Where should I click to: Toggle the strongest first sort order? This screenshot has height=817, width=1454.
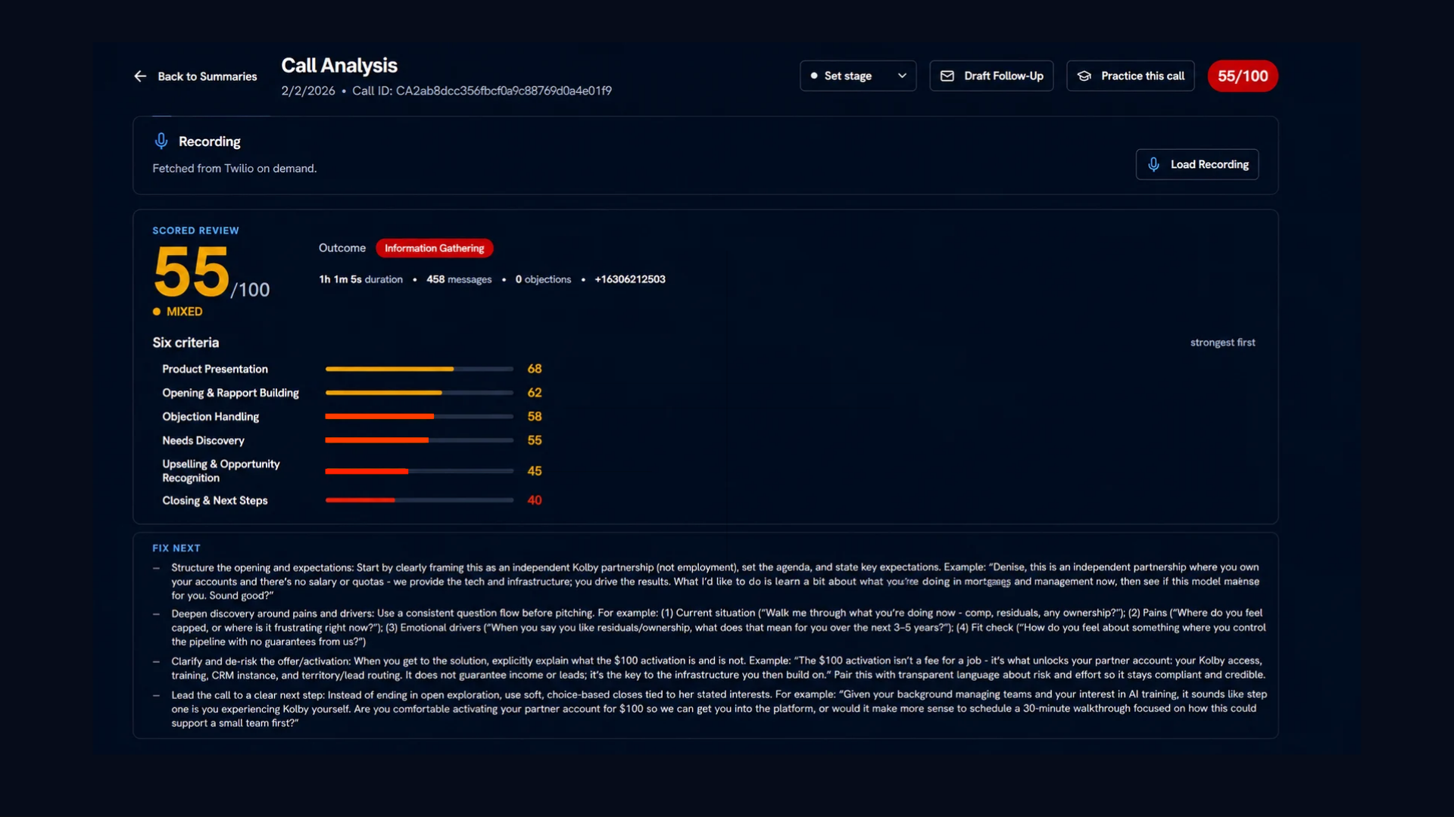click(x=1222, y=343)
